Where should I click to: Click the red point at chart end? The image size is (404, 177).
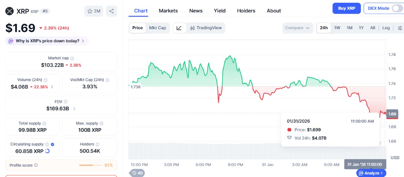385,113
